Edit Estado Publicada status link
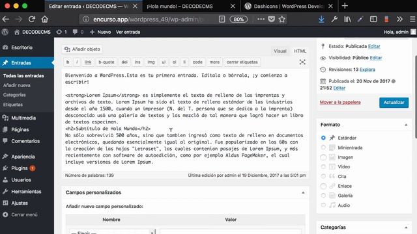 (374, 46)
